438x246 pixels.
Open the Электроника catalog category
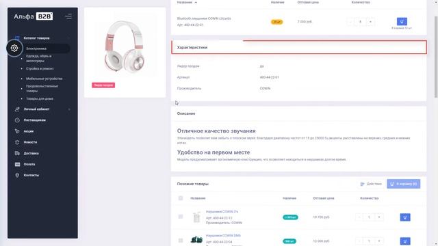click(36, 49)
